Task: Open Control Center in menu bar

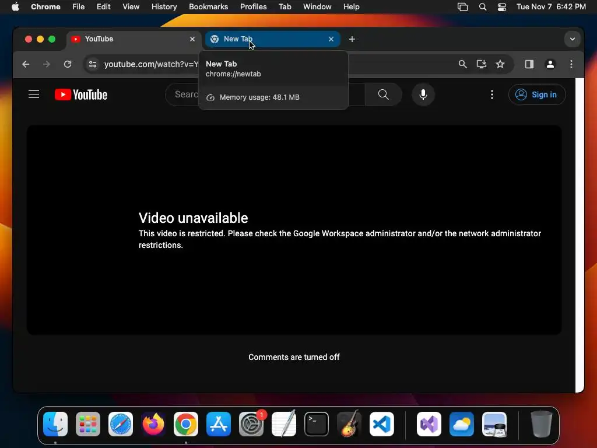Action: (x=502, y=7)
